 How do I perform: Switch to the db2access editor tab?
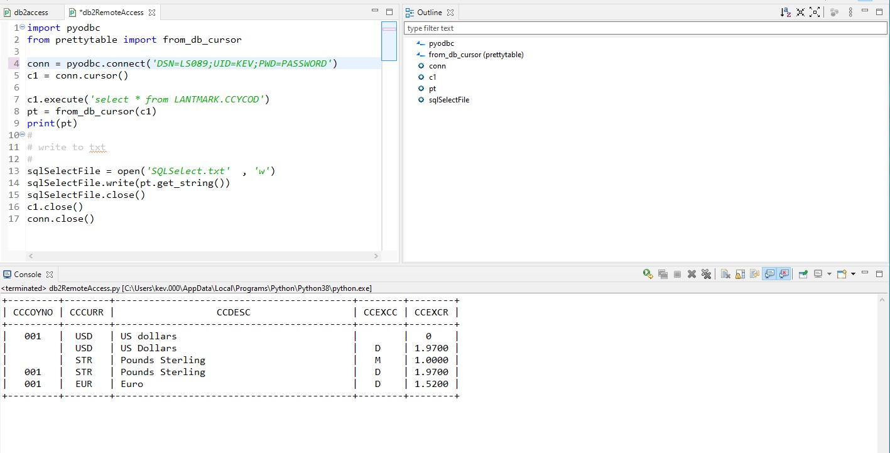click(x=31, y=12)
